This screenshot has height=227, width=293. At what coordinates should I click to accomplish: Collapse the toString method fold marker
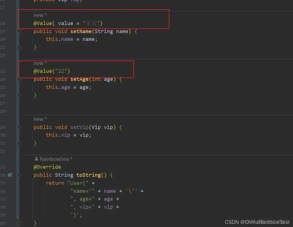[19, 175]
